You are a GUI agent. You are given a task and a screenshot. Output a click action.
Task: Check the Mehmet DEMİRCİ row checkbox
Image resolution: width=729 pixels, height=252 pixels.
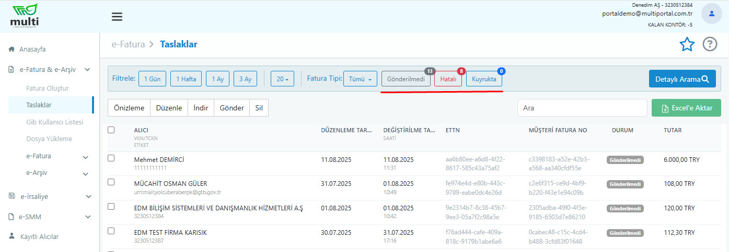(111, 158)
